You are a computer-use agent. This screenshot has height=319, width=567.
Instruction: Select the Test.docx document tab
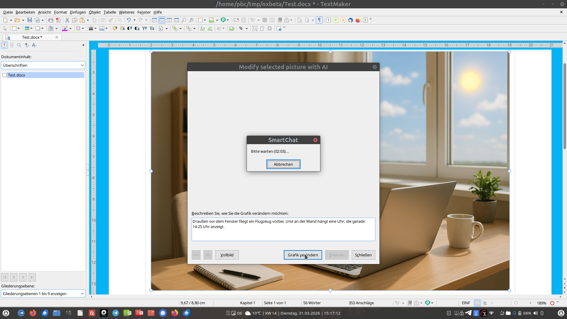tap(32, 37)
